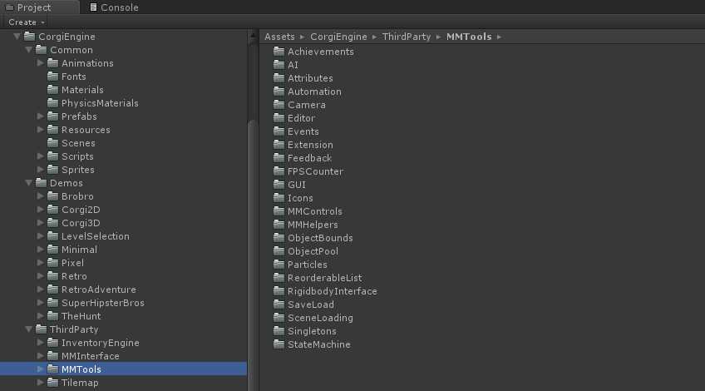Click the FPSCounter folder icon
This screenshot has width=705, height=391.
coord(279,171)
